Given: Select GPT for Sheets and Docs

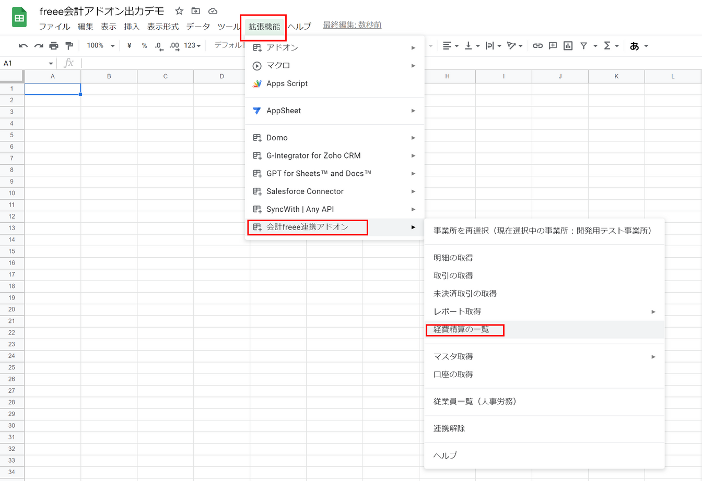Looking at the screenshot, I should click(x=334, y=173).
